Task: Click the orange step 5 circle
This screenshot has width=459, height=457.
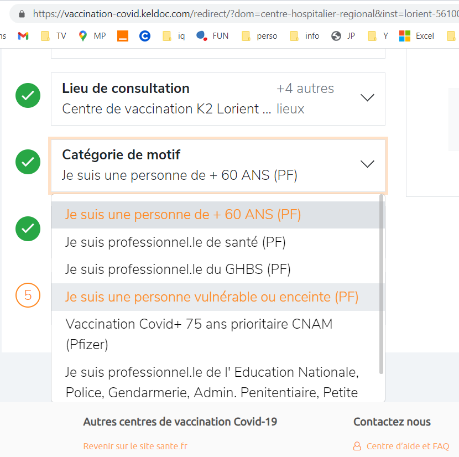Action: click(28, 295)
